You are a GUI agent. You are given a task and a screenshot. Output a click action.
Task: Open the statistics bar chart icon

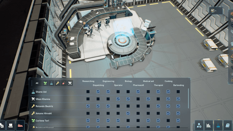pos(208,126)
